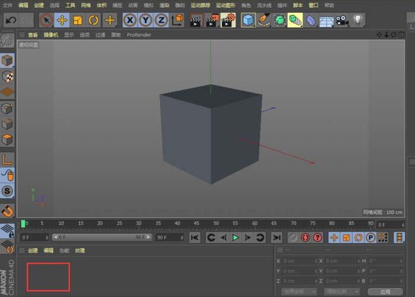415x297 pixels.
Task: Click the X position input field
Action: [300, 261]
